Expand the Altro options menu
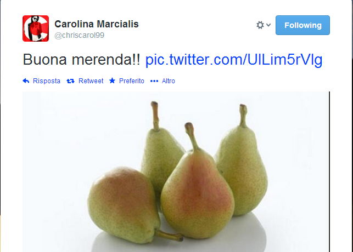The image size is (353, 252). click(169, 81)
